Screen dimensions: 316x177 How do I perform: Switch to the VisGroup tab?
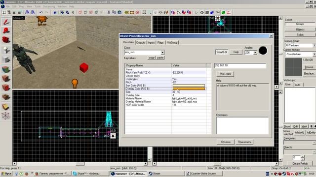point(172,43)
